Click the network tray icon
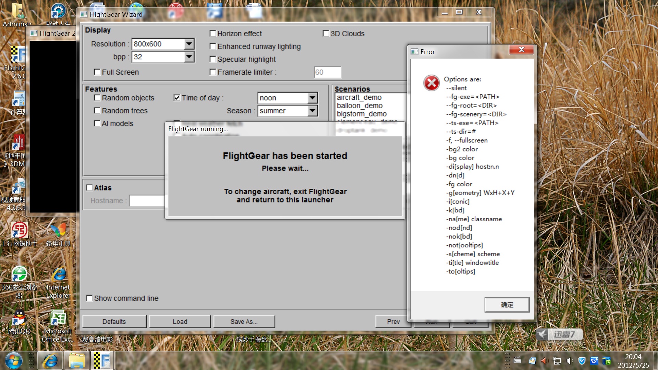Screen dimensions: 658x370 [557, 361]
